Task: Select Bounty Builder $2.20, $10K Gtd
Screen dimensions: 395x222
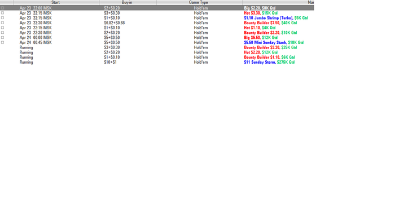Action: tap(270, 33)
